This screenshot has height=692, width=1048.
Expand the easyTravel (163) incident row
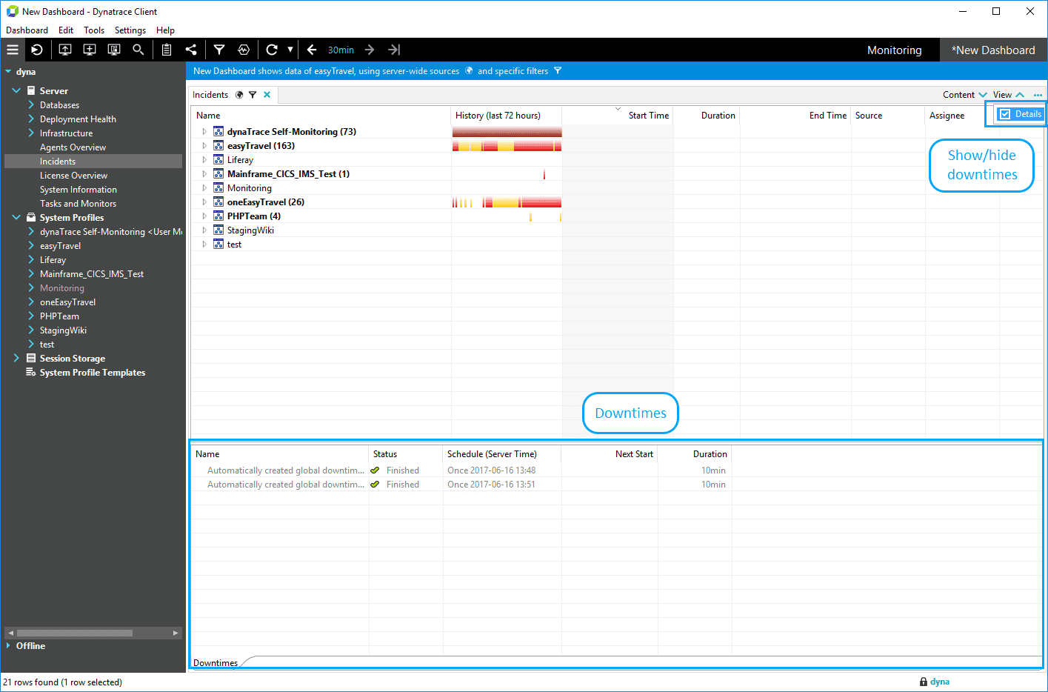204,146
